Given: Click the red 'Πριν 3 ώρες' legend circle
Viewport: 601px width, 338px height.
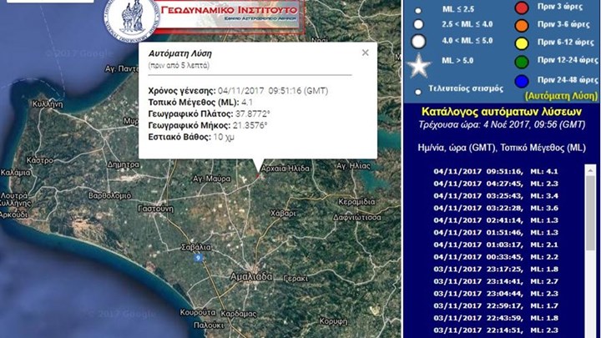Looking at the screenshot, I should pos(522,8).
